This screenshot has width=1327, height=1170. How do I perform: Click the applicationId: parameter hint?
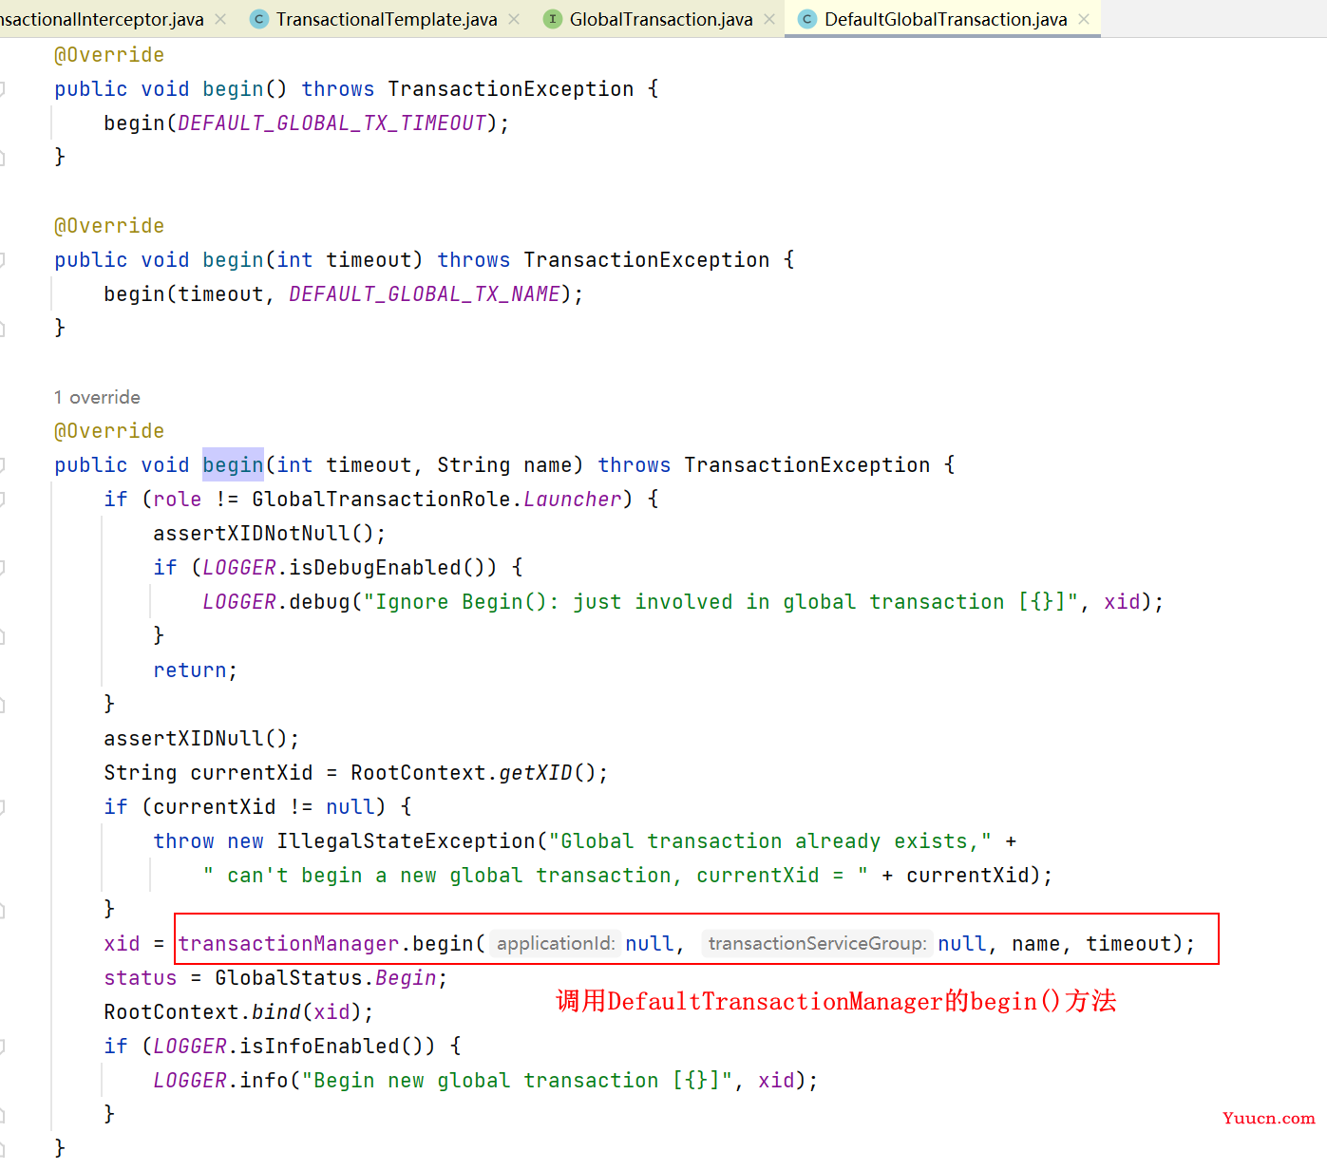coord(557,944)
